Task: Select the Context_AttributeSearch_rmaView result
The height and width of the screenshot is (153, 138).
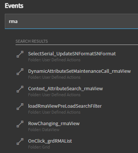Action: tap(65, 89)
